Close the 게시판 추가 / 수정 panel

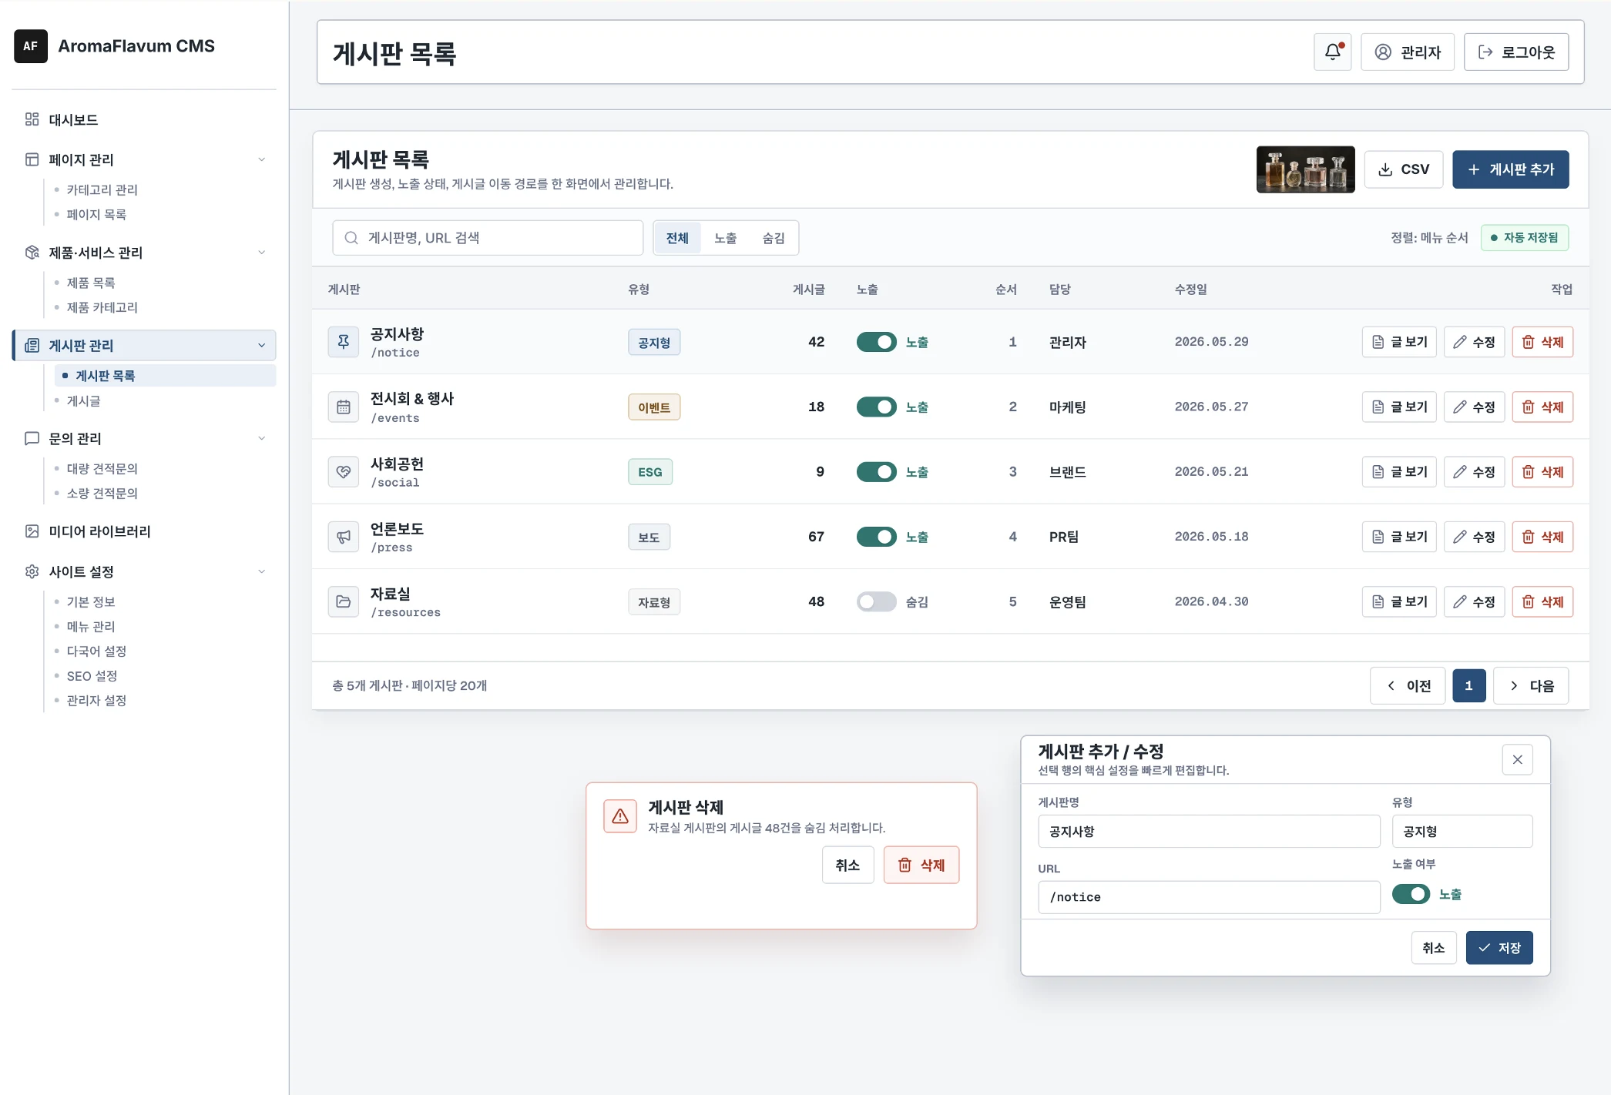pyautogui.click(x=1517, y=759)
